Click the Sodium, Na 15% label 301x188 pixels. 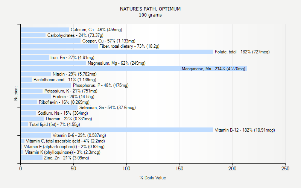point(63,113)
